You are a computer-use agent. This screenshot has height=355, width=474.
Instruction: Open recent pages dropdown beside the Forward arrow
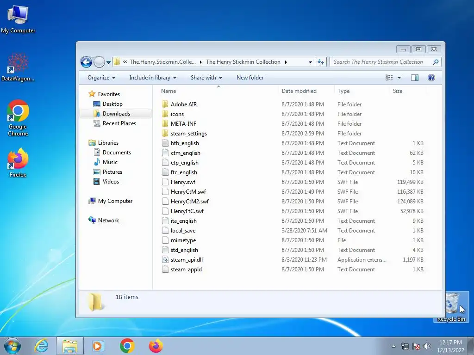coord(108,62)
